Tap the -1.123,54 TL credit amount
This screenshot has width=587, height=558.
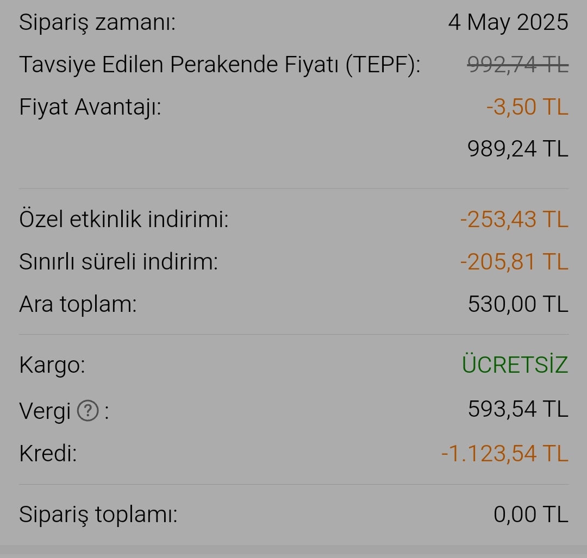tap(505, 453)
